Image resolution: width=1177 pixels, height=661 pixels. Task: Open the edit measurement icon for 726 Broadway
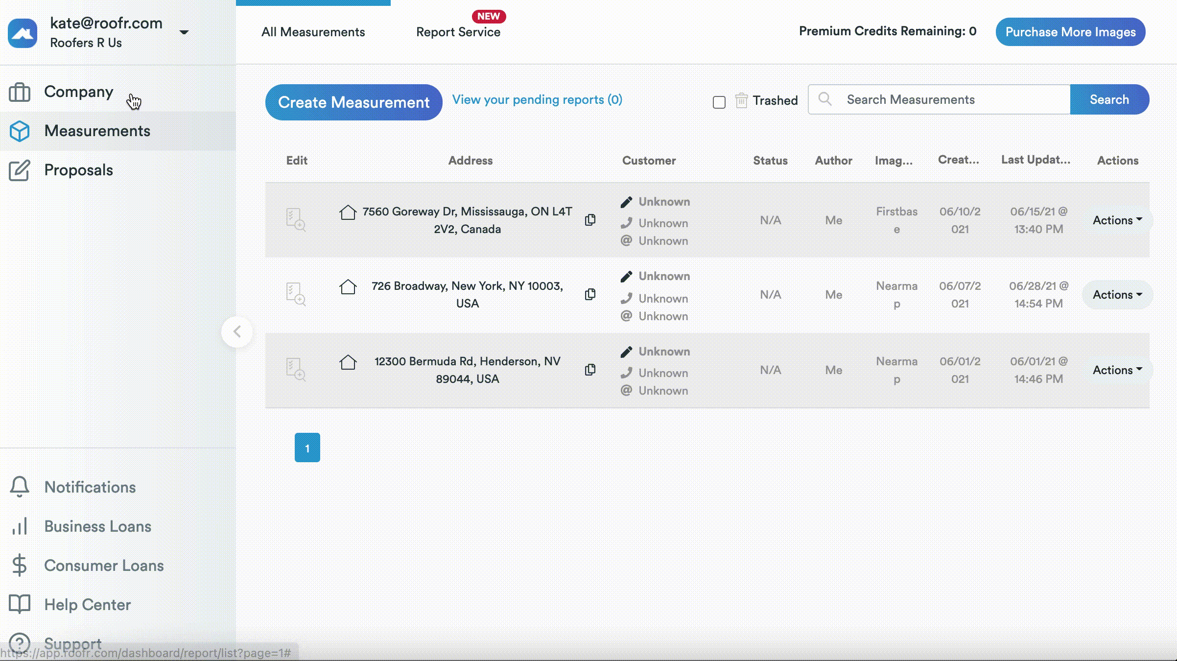pos(295,294)
